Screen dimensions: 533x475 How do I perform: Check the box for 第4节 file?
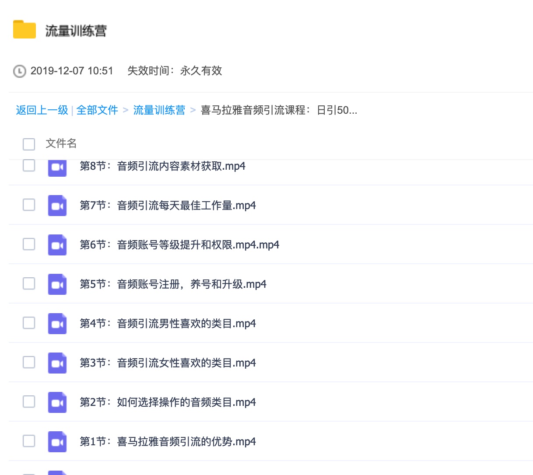(29, 323)
